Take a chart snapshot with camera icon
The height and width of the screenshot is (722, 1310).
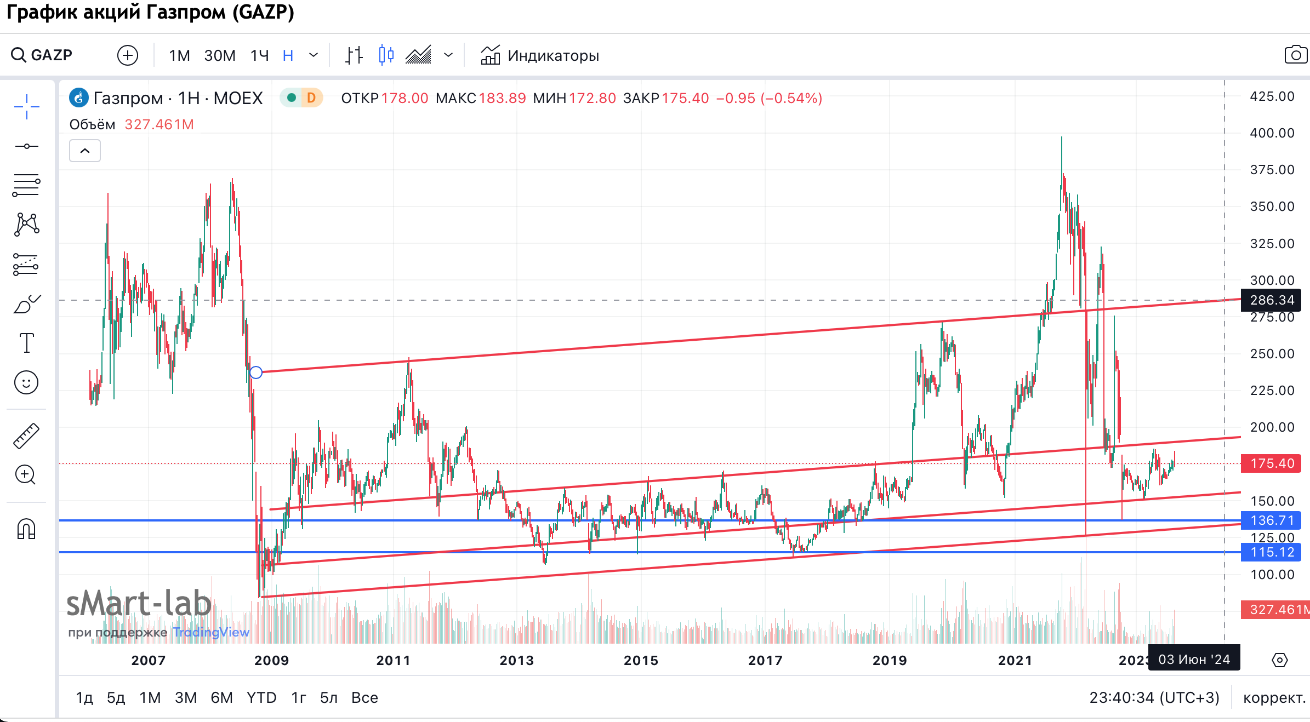1296,55
